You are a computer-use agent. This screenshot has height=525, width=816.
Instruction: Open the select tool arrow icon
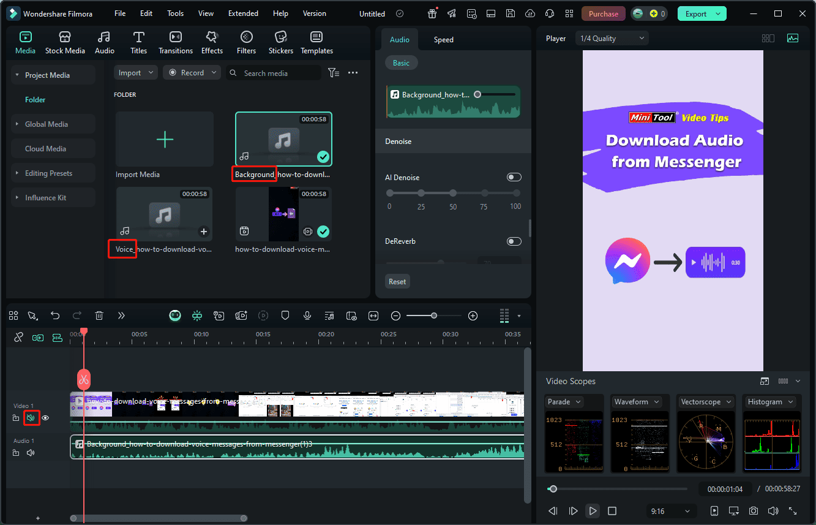click(x=33, y=315)
